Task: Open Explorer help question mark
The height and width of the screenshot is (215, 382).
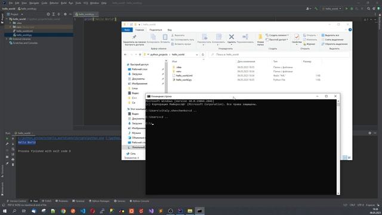Action: [x=350, y=30]
